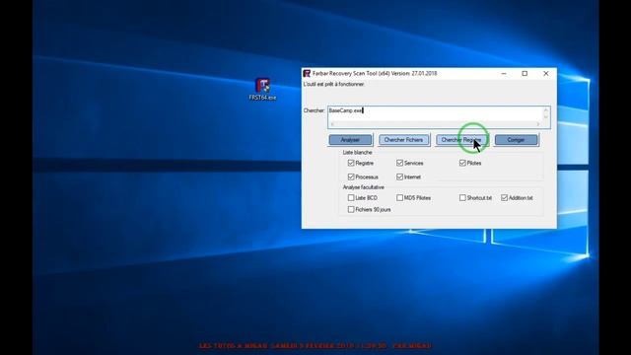
Task: Enable the MD5 Pilotes checkbox
Action: tap(399, 197)
